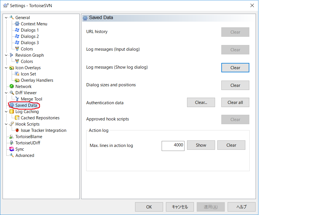Clear the action log
Image resolution: width=329 pixels, height=215 pixels.
click(231, 145)
